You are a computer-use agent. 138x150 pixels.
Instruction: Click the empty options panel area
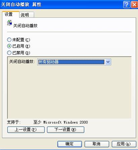pyautogui.click(x=70, y=91)
